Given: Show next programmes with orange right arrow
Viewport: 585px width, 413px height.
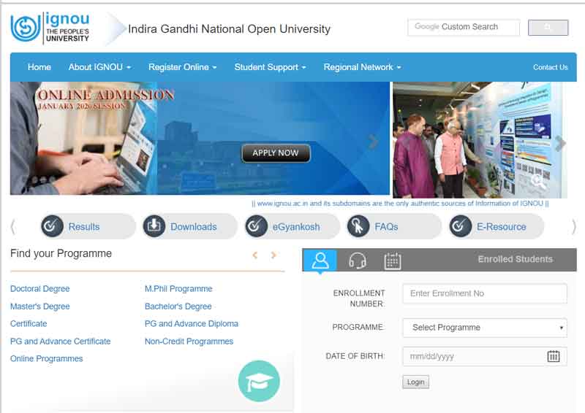Looking at the screenshot, I should tap(273, 255).
